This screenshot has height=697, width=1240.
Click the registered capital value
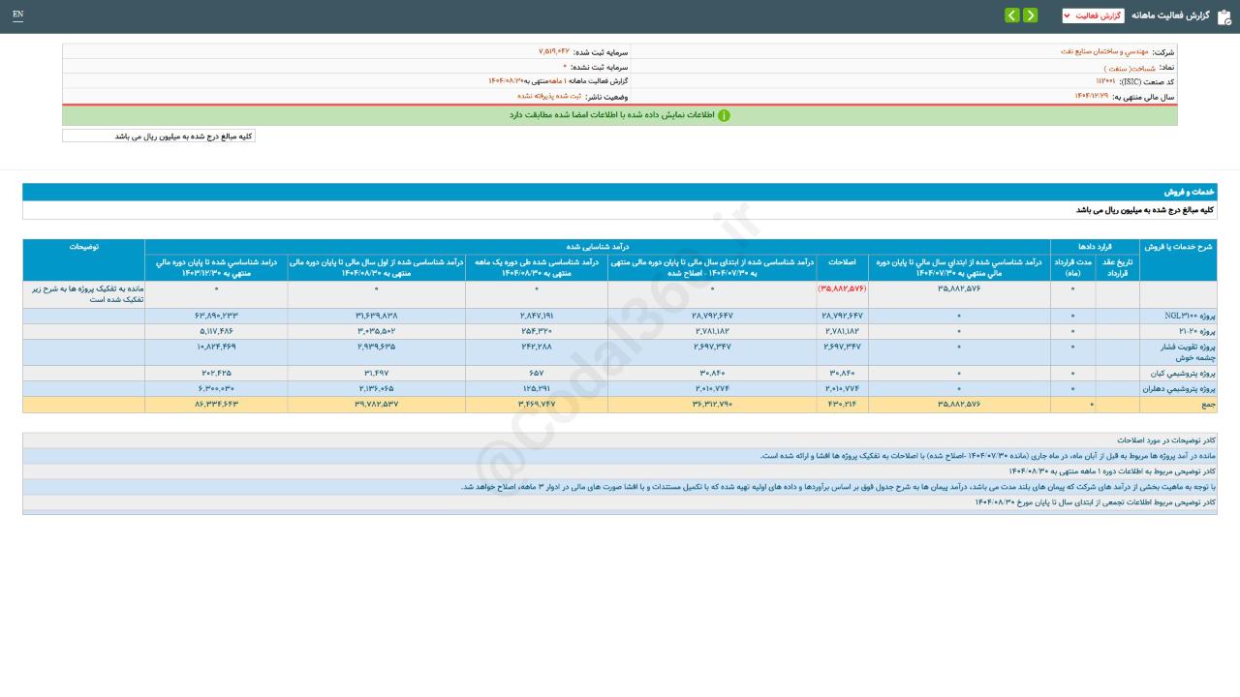pos(554,51)
